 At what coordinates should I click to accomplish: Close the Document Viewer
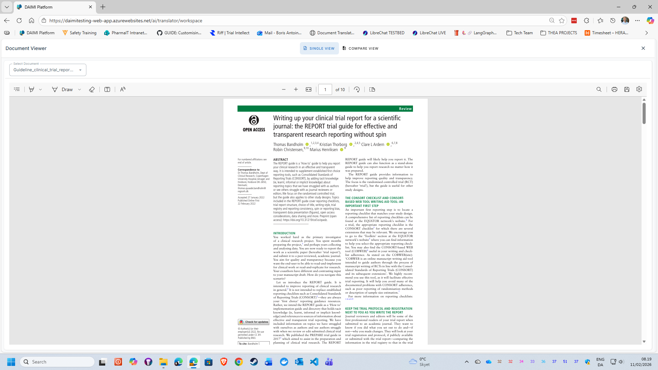(643, 48)
